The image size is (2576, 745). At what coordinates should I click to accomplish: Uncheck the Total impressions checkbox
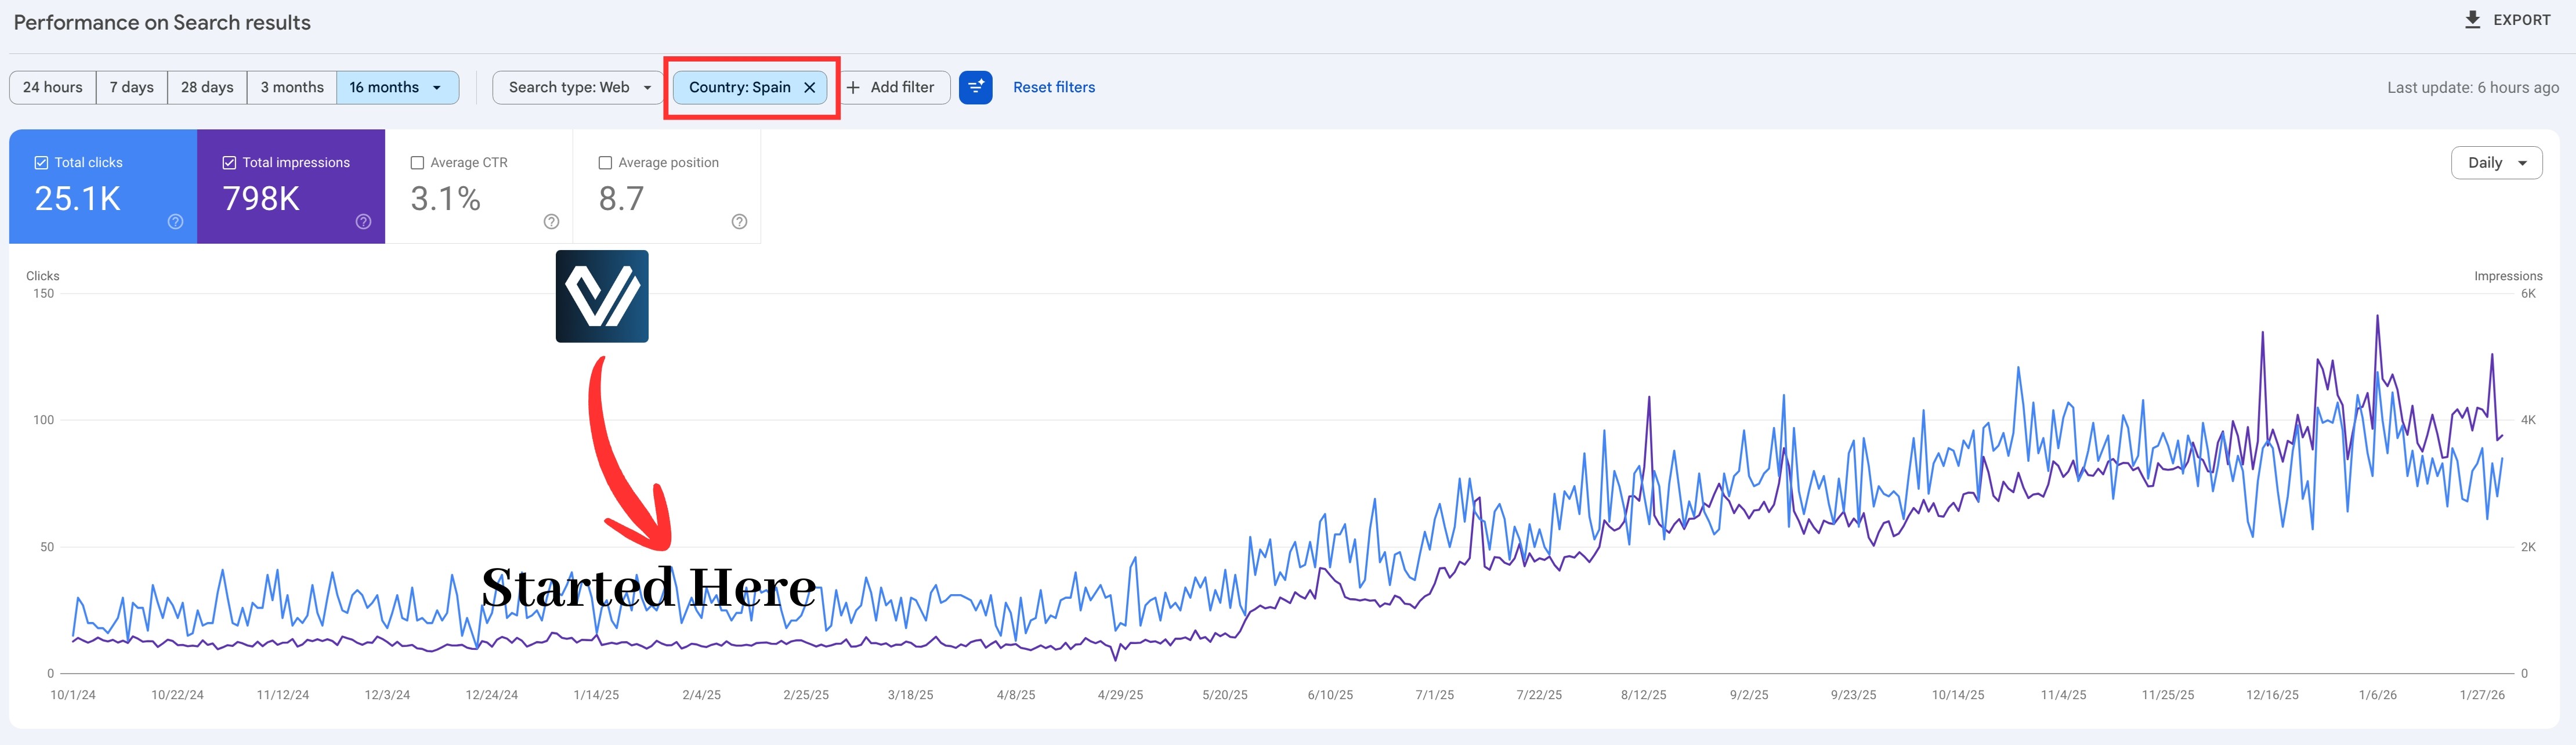point(229,163)
